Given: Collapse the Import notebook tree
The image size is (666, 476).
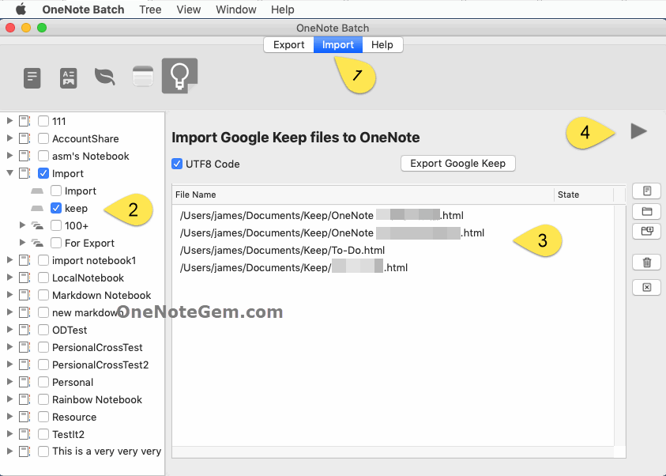Looking at the screenshot, I should pos(9,173).
